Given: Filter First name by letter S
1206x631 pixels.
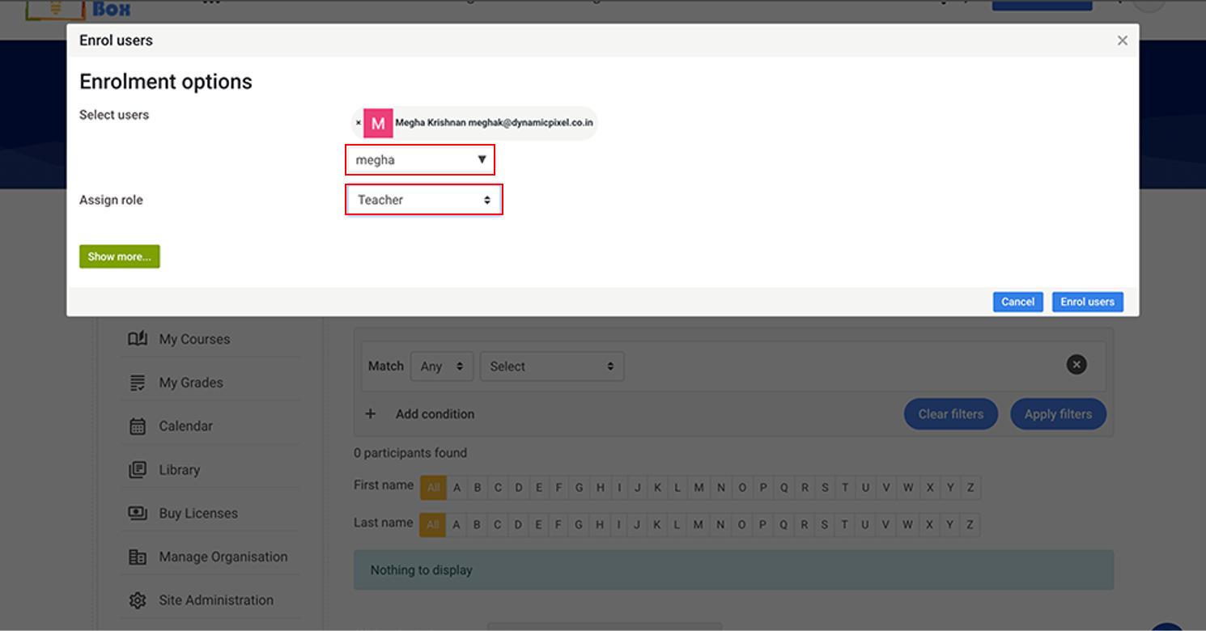Looking at the screenshot, I should [x=825, y=488].
